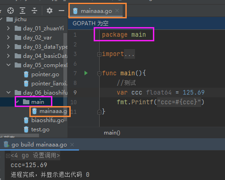Image resolution: width=225 pixels, height=180 pixels.
Task: Click main() in the breadcrumb bar
Action: [112, 133]
